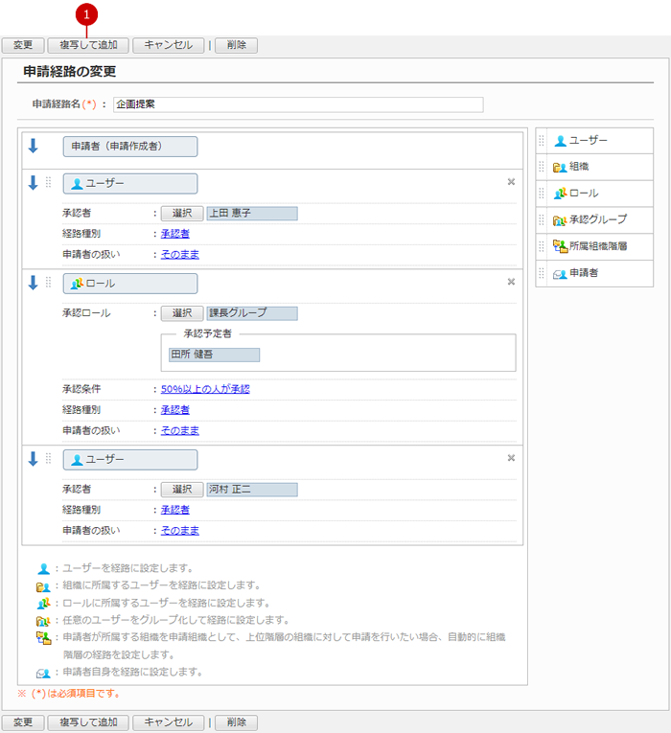Click legend group icon for 任意のユーザーをグループ化
The width and height of the screenshot is (671, 733).
[x=43, y=621]
